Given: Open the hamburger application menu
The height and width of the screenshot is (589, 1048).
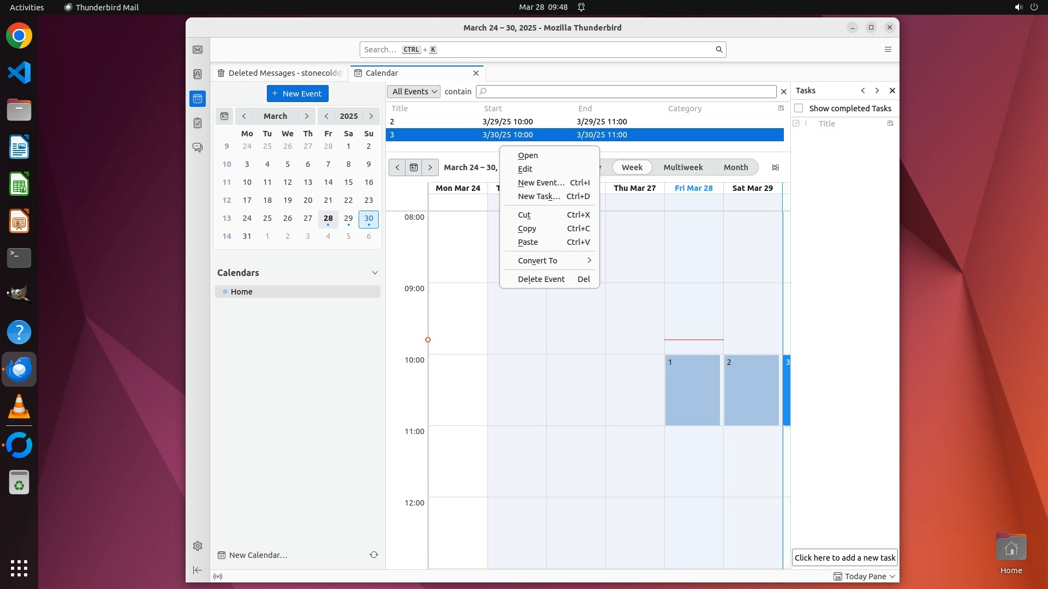Looking at the screenshot, I should 888,50.
